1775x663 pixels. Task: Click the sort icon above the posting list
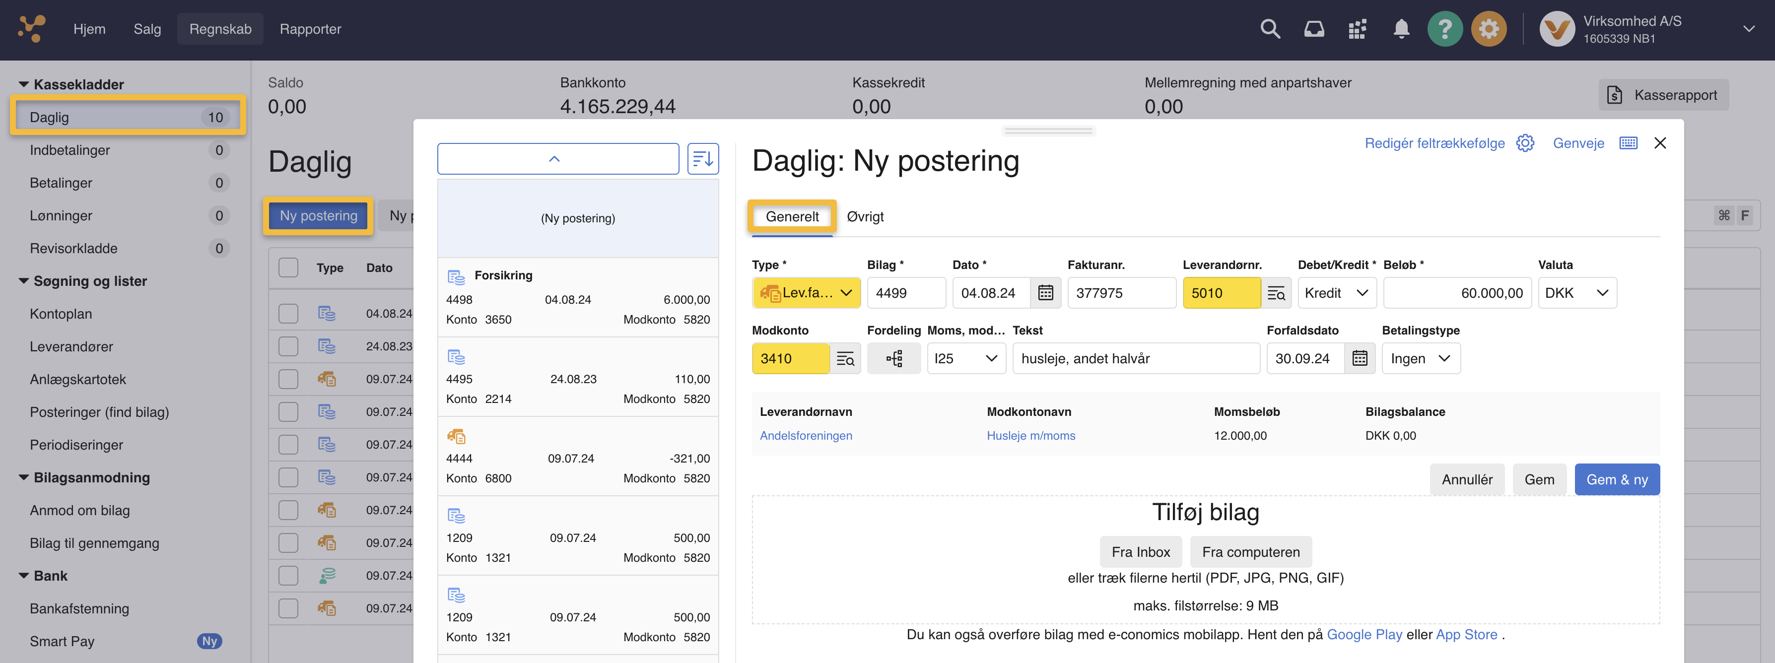703,158
